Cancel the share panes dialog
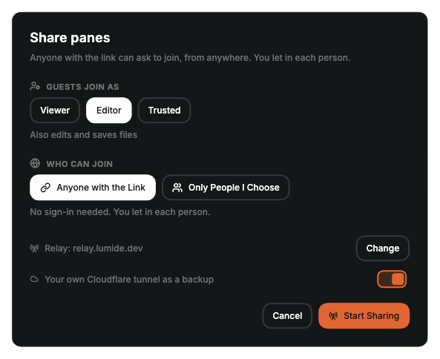The height and width of the screenshot is (359, 440). pyautogui.click(x=287, y=315)
